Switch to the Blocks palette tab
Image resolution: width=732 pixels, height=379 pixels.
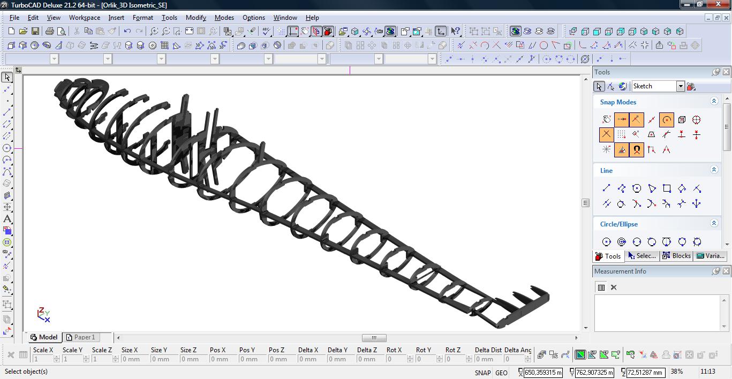(x=676, y=256)
